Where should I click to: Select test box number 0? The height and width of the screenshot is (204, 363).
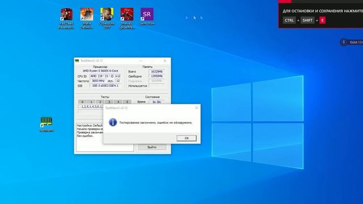[82, 102]
